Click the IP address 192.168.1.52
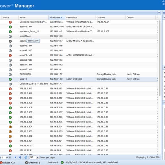Image resolution: width=165 pixels, height=165 pixels. [x=56, y=74]
